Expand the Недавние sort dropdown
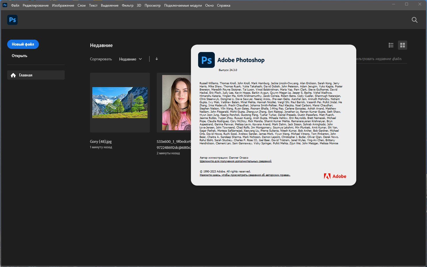Screen dimensions: 427x267 [x=131, y=59]
